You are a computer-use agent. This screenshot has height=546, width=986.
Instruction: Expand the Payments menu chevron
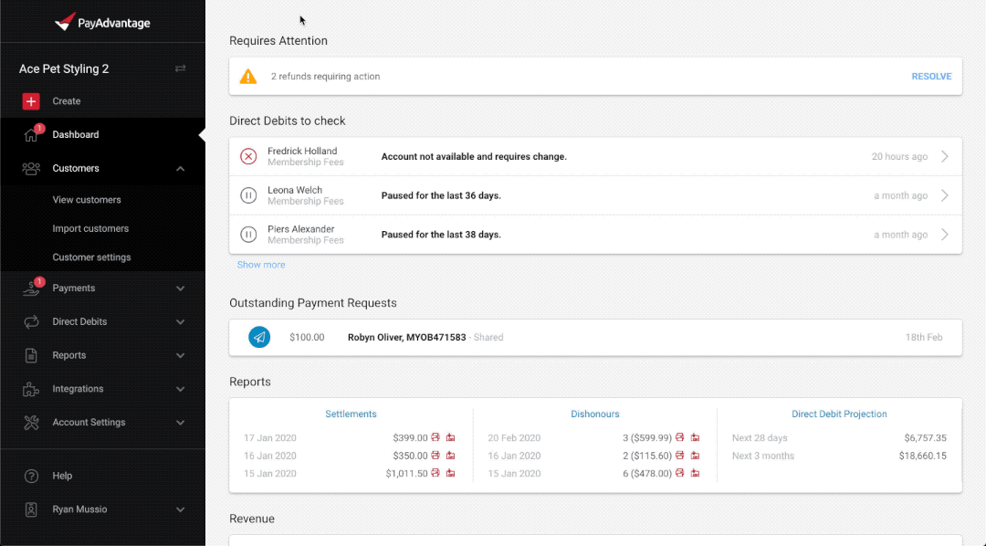(181, 289)
